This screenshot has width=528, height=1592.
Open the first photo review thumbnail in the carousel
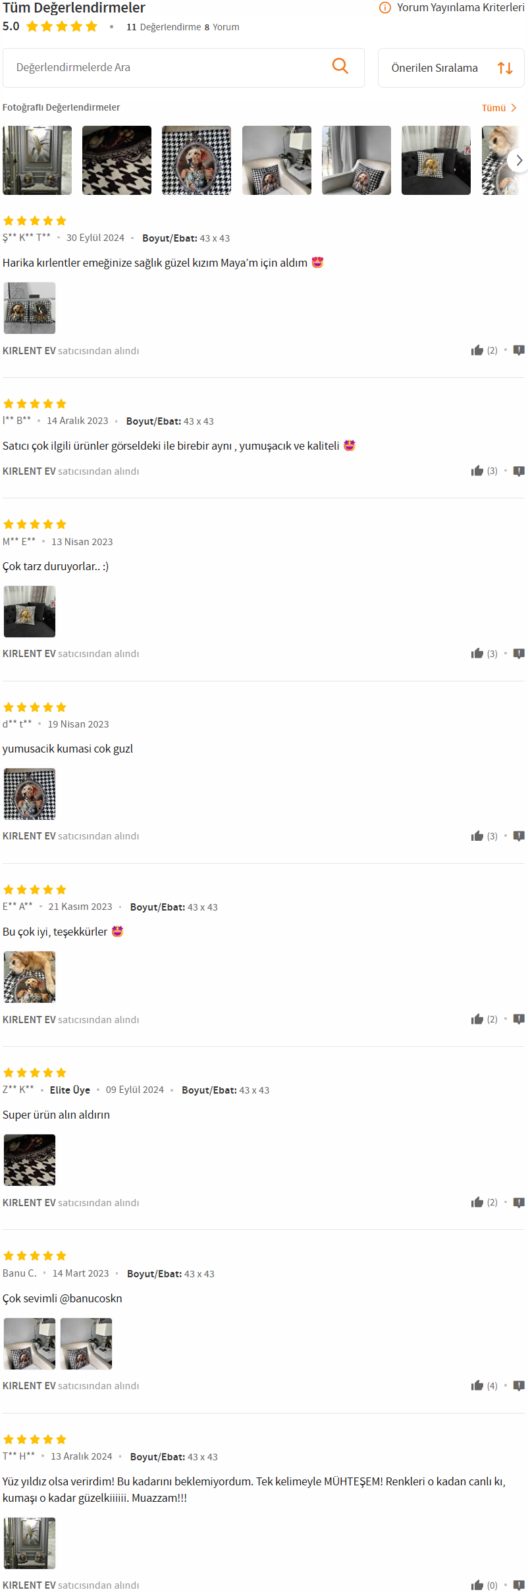coord(37,160)
